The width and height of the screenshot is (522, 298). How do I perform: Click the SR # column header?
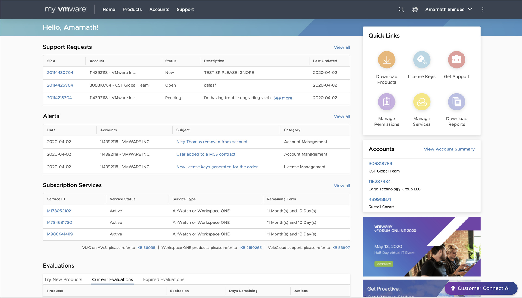point(51,61)
